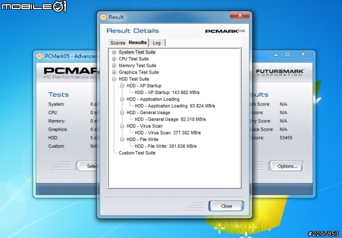Open Options in the PCMark05 window
342x238 pixels.
[x=287, y=166]
